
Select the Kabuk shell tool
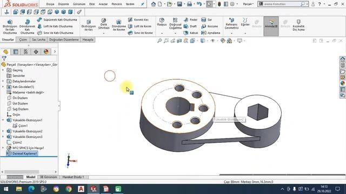pyautogui.click(x=191, y=33)
